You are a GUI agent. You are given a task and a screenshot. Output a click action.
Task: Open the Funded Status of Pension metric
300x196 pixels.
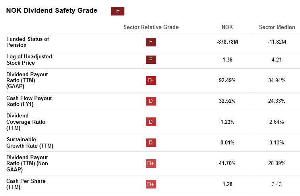27,42
